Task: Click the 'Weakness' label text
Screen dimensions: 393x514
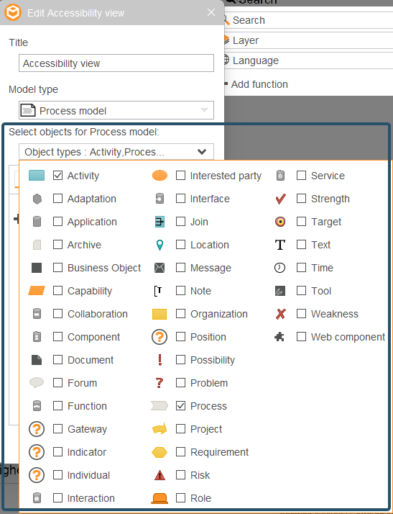Action: point(334,314)
